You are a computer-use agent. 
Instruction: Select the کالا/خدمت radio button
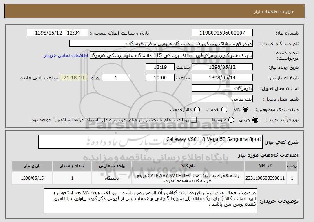click(197, 110)
